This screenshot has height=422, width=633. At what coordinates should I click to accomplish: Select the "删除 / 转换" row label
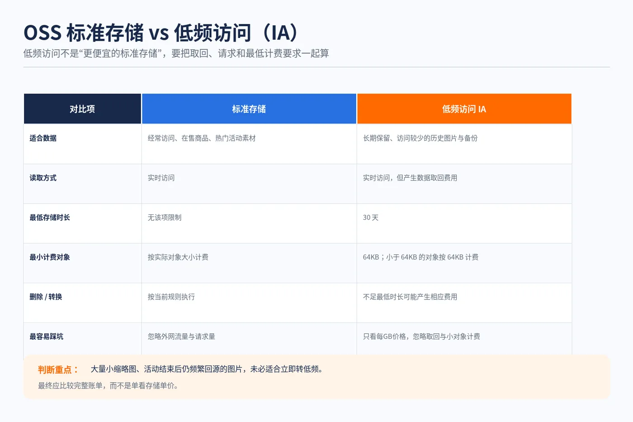click(x=46, y=297)
